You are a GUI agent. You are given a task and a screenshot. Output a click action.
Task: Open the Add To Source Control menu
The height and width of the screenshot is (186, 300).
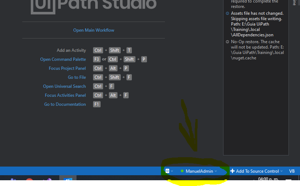(x=257, y=171)
